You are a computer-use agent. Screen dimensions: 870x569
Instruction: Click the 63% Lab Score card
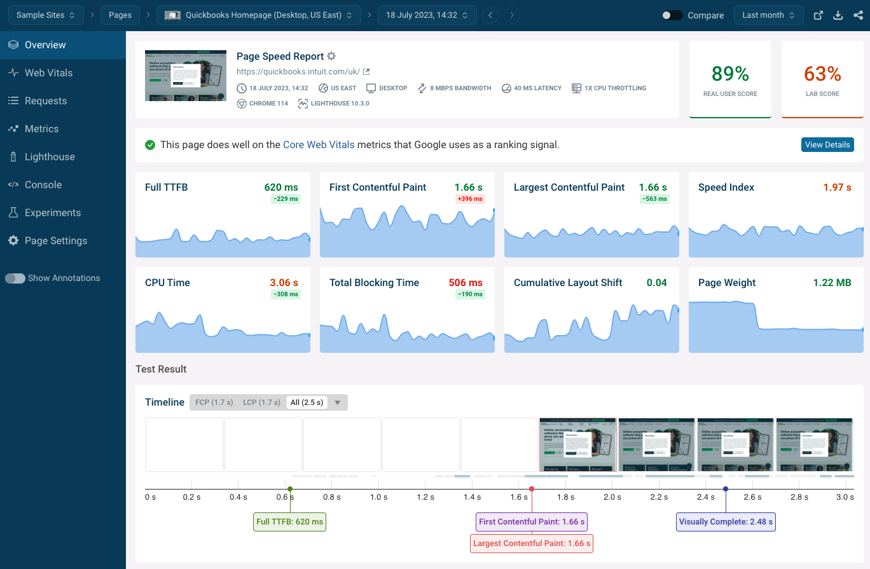pos(822,79)
